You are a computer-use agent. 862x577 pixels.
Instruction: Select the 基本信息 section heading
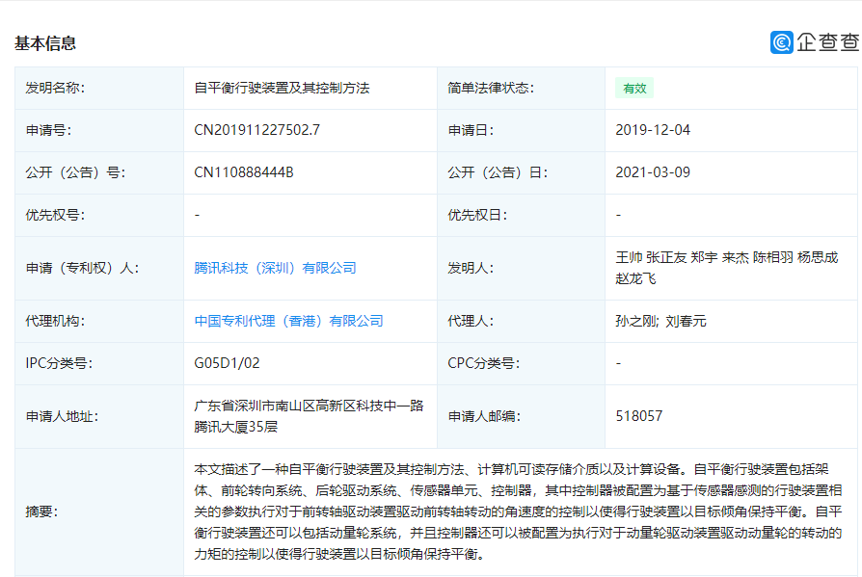pos(45,43)
